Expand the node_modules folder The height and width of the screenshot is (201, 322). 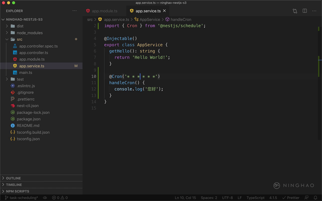[x=29, y=33]
